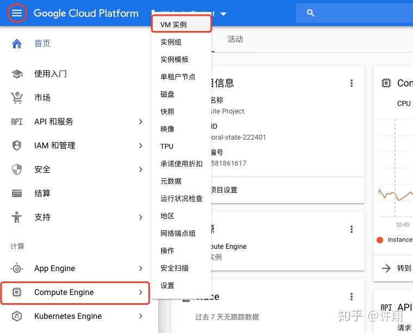Open the 市场 shopping cart icon
413x333 pixels.
click(x=17, y=98)
